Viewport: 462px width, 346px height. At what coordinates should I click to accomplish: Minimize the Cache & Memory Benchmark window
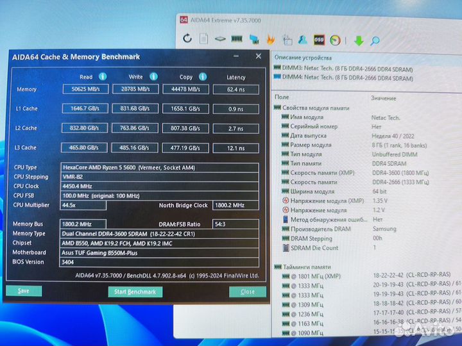pos(236,56)
